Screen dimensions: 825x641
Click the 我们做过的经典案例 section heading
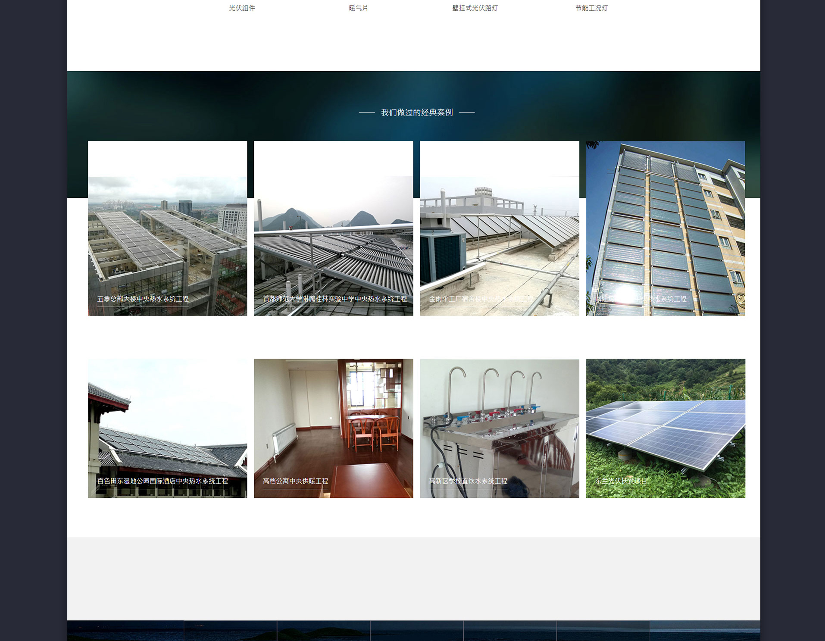pyautogui.click(x=416, y=113)
